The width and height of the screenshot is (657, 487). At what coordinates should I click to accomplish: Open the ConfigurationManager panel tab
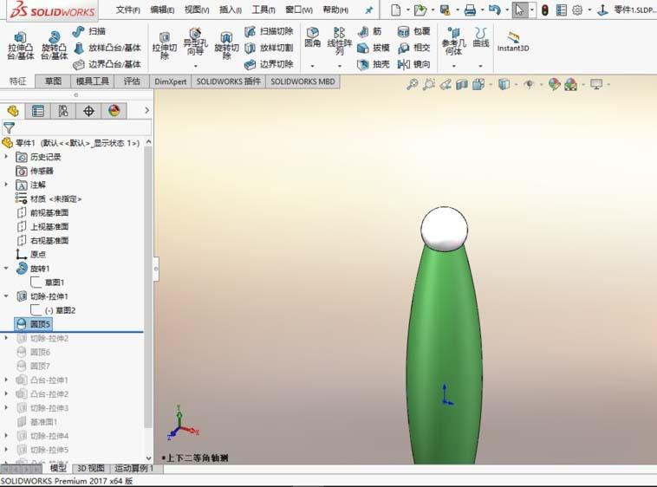pyautogui.click(x=63, y=111)
